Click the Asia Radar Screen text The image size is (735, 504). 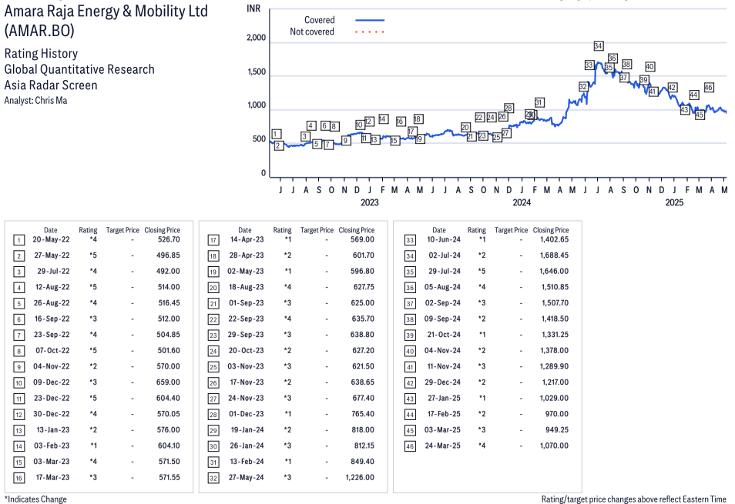(51, 85)
